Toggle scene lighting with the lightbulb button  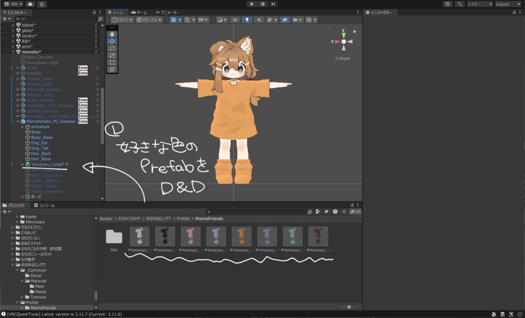247,20
